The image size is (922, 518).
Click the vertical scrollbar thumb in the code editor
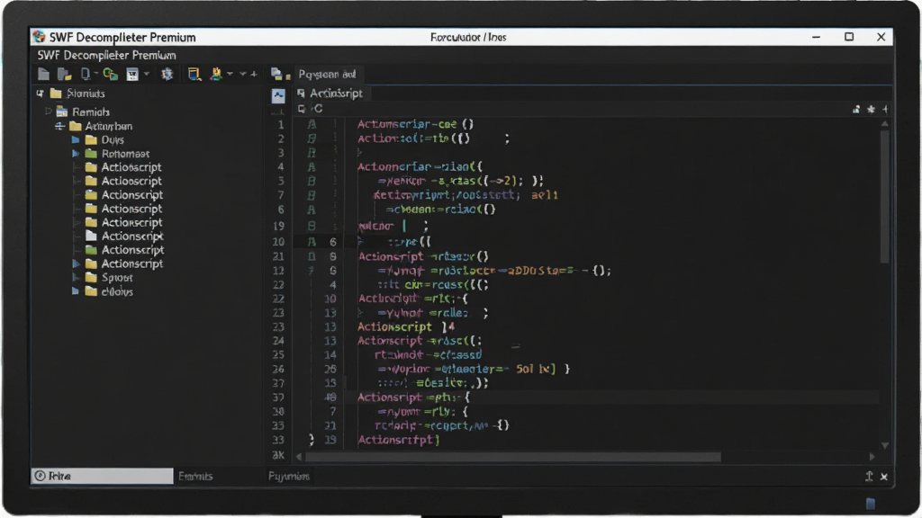coord(884,195)
